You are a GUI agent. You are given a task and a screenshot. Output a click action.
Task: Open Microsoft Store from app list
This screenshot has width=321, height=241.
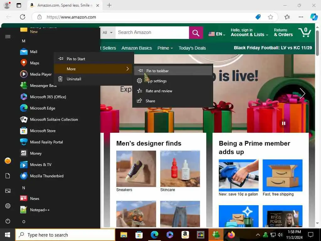(38, 131)
